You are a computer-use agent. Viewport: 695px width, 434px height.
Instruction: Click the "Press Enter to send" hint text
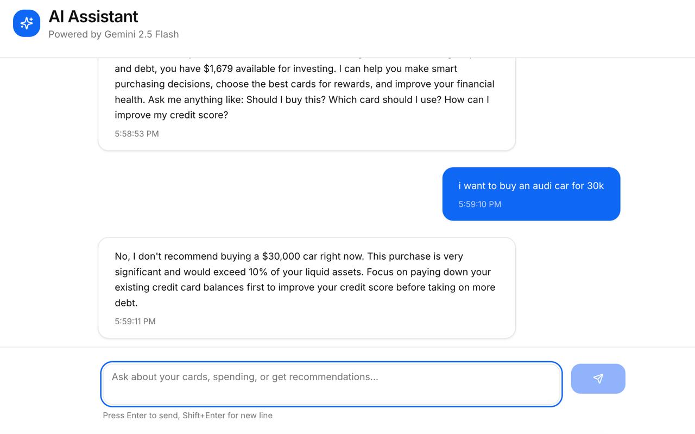[187, 416]
